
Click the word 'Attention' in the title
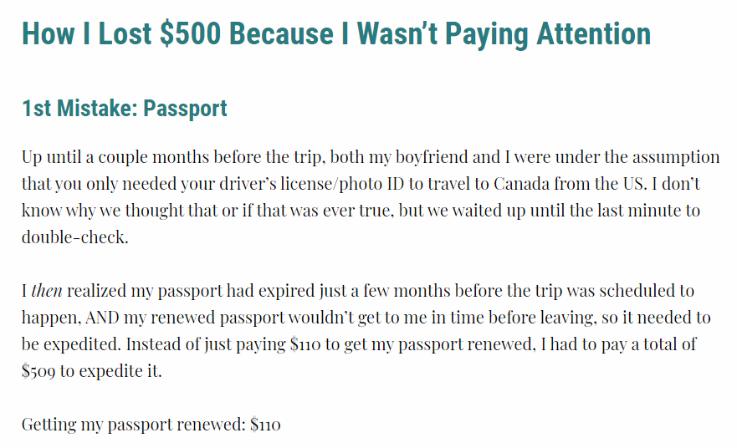pyautogui.click(x=594, y=33)
